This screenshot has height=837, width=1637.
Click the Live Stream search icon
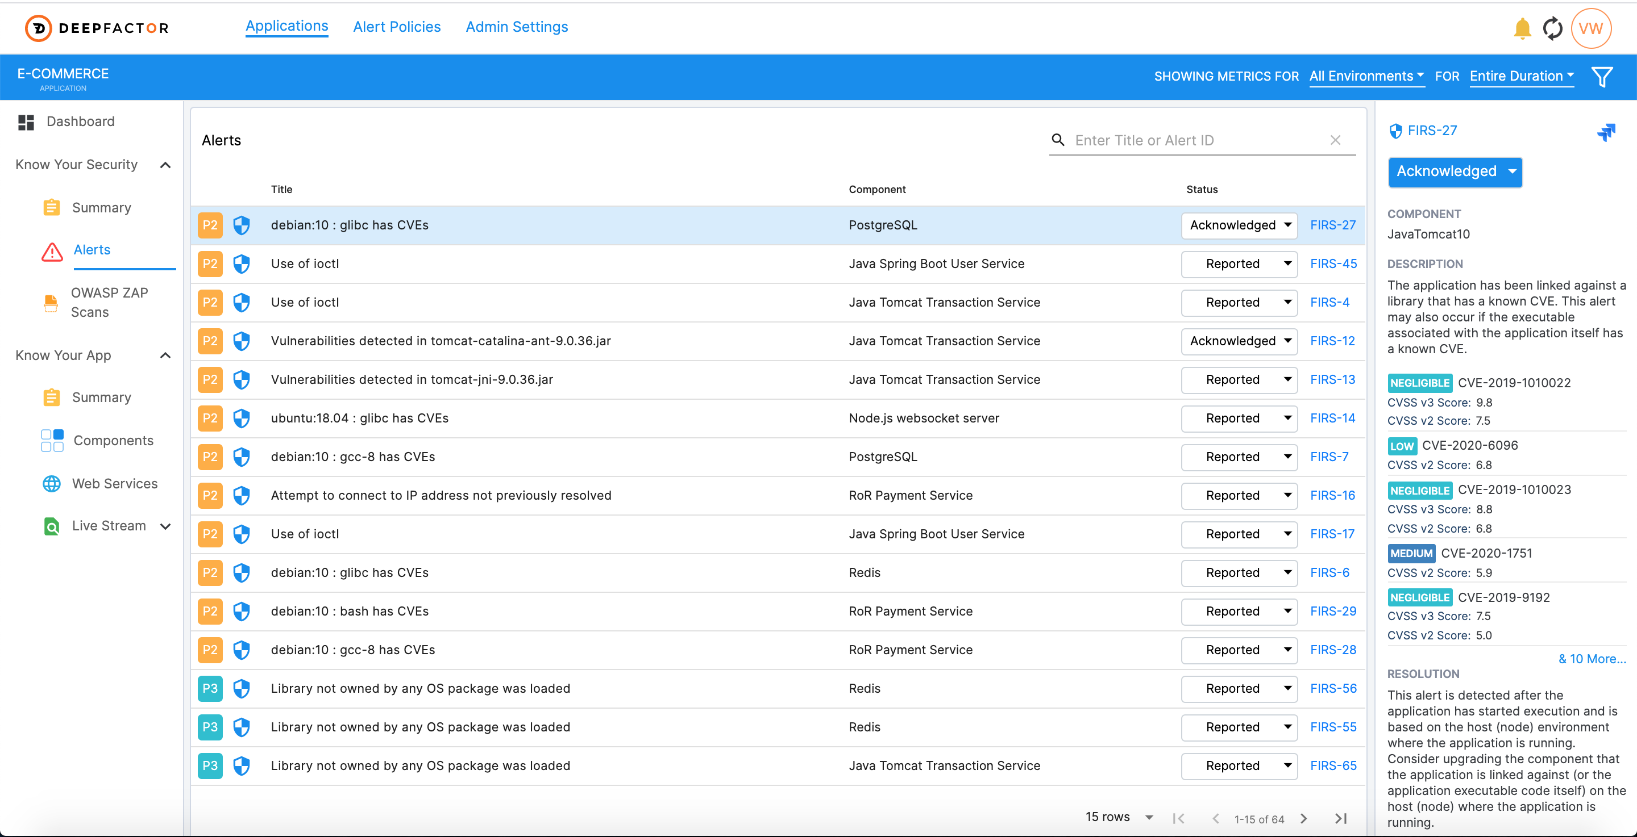coord(52,526)
